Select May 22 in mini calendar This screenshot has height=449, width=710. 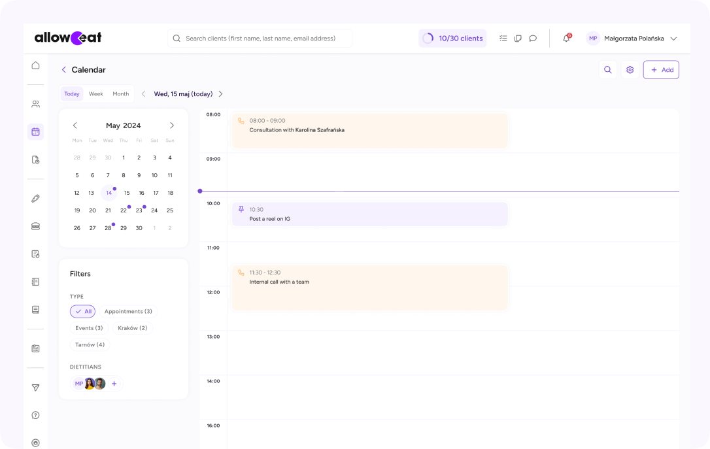tap(123, 210)
